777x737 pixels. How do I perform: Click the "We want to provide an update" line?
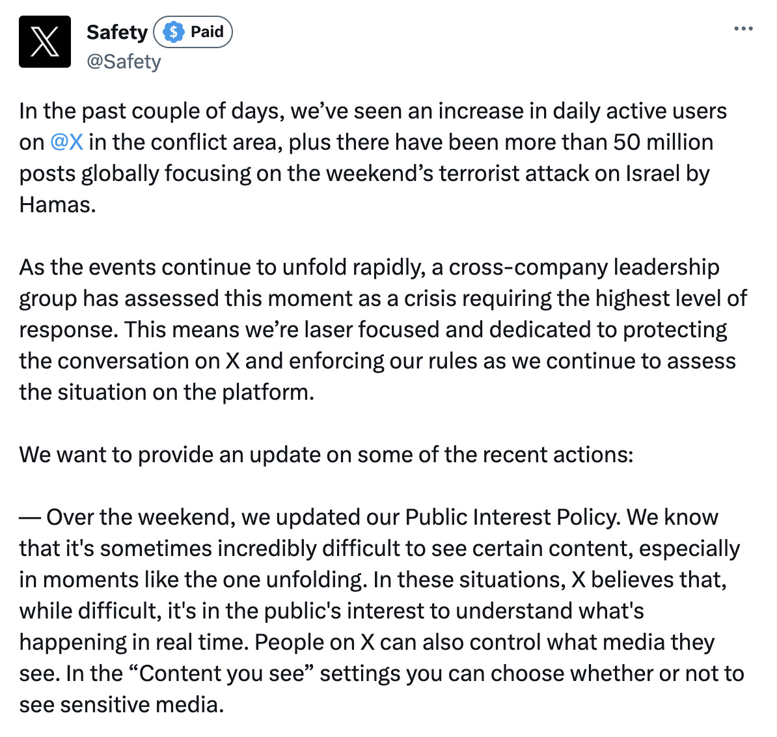pos(326,455)
